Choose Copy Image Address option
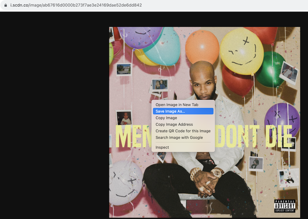Image resolution: width=308 pixels, height=219 pixels. tap(174, 124)
